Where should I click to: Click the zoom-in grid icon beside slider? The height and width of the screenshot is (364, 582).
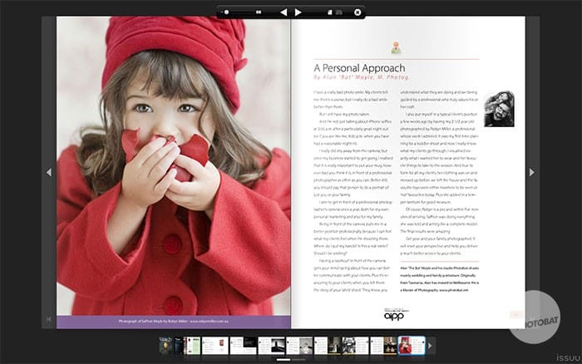click(259, 12)
